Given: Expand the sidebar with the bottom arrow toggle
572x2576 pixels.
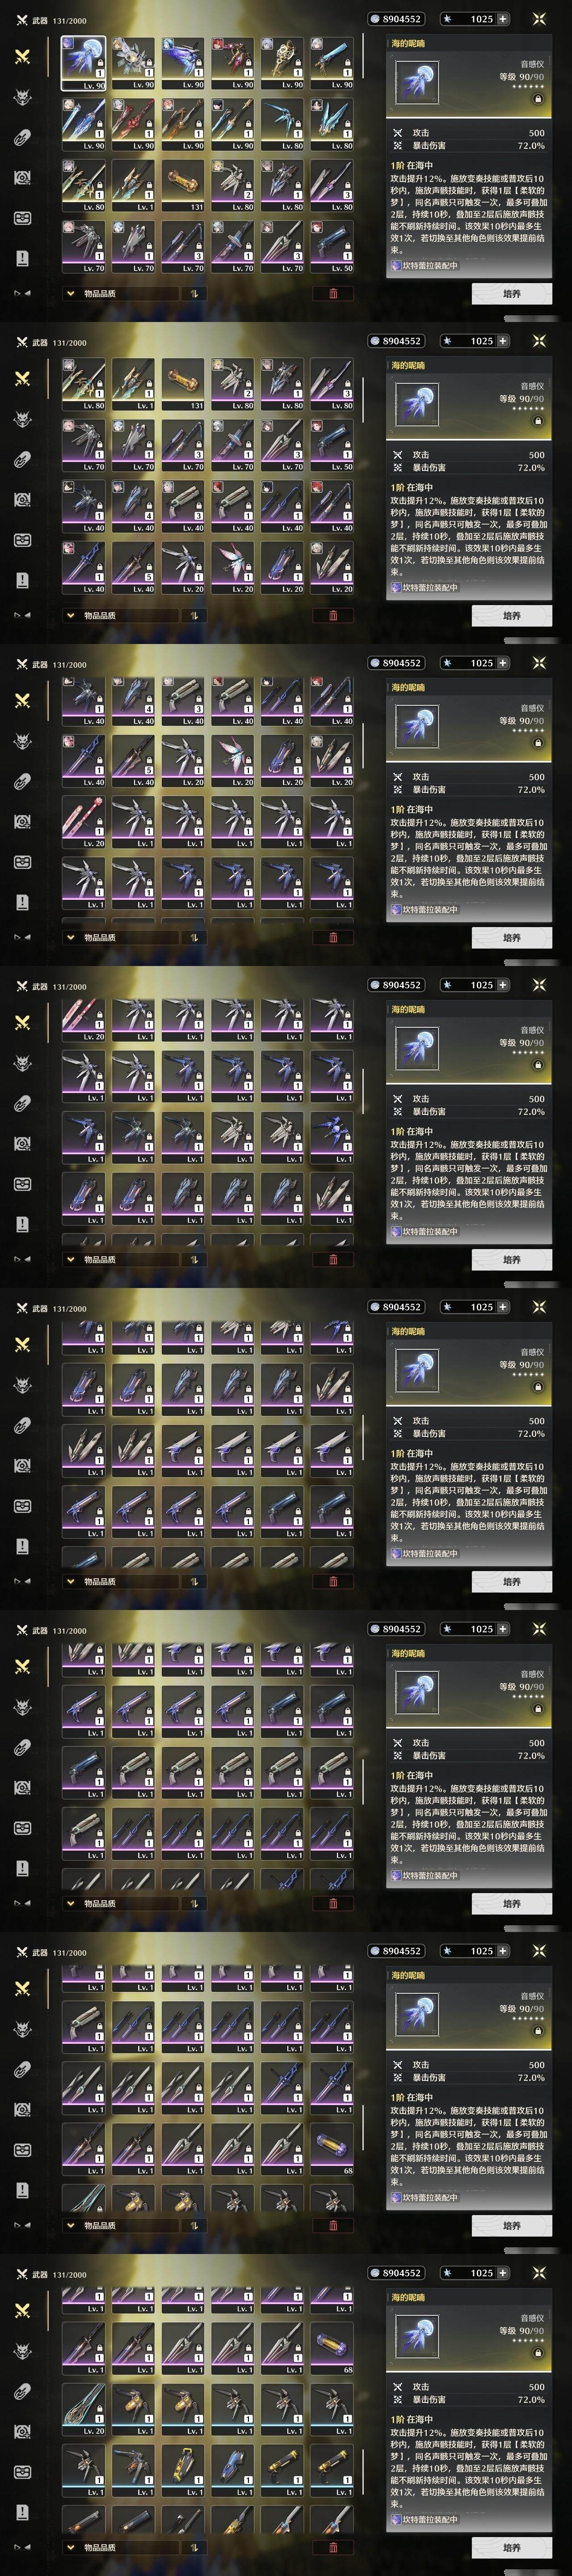Looking at the screenshot, I should point(22,293).
